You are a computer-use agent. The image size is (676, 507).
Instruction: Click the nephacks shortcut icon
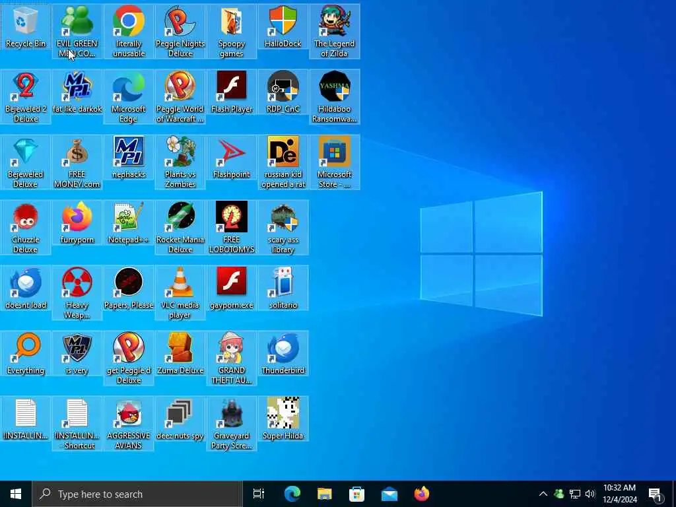pos(129,158)
